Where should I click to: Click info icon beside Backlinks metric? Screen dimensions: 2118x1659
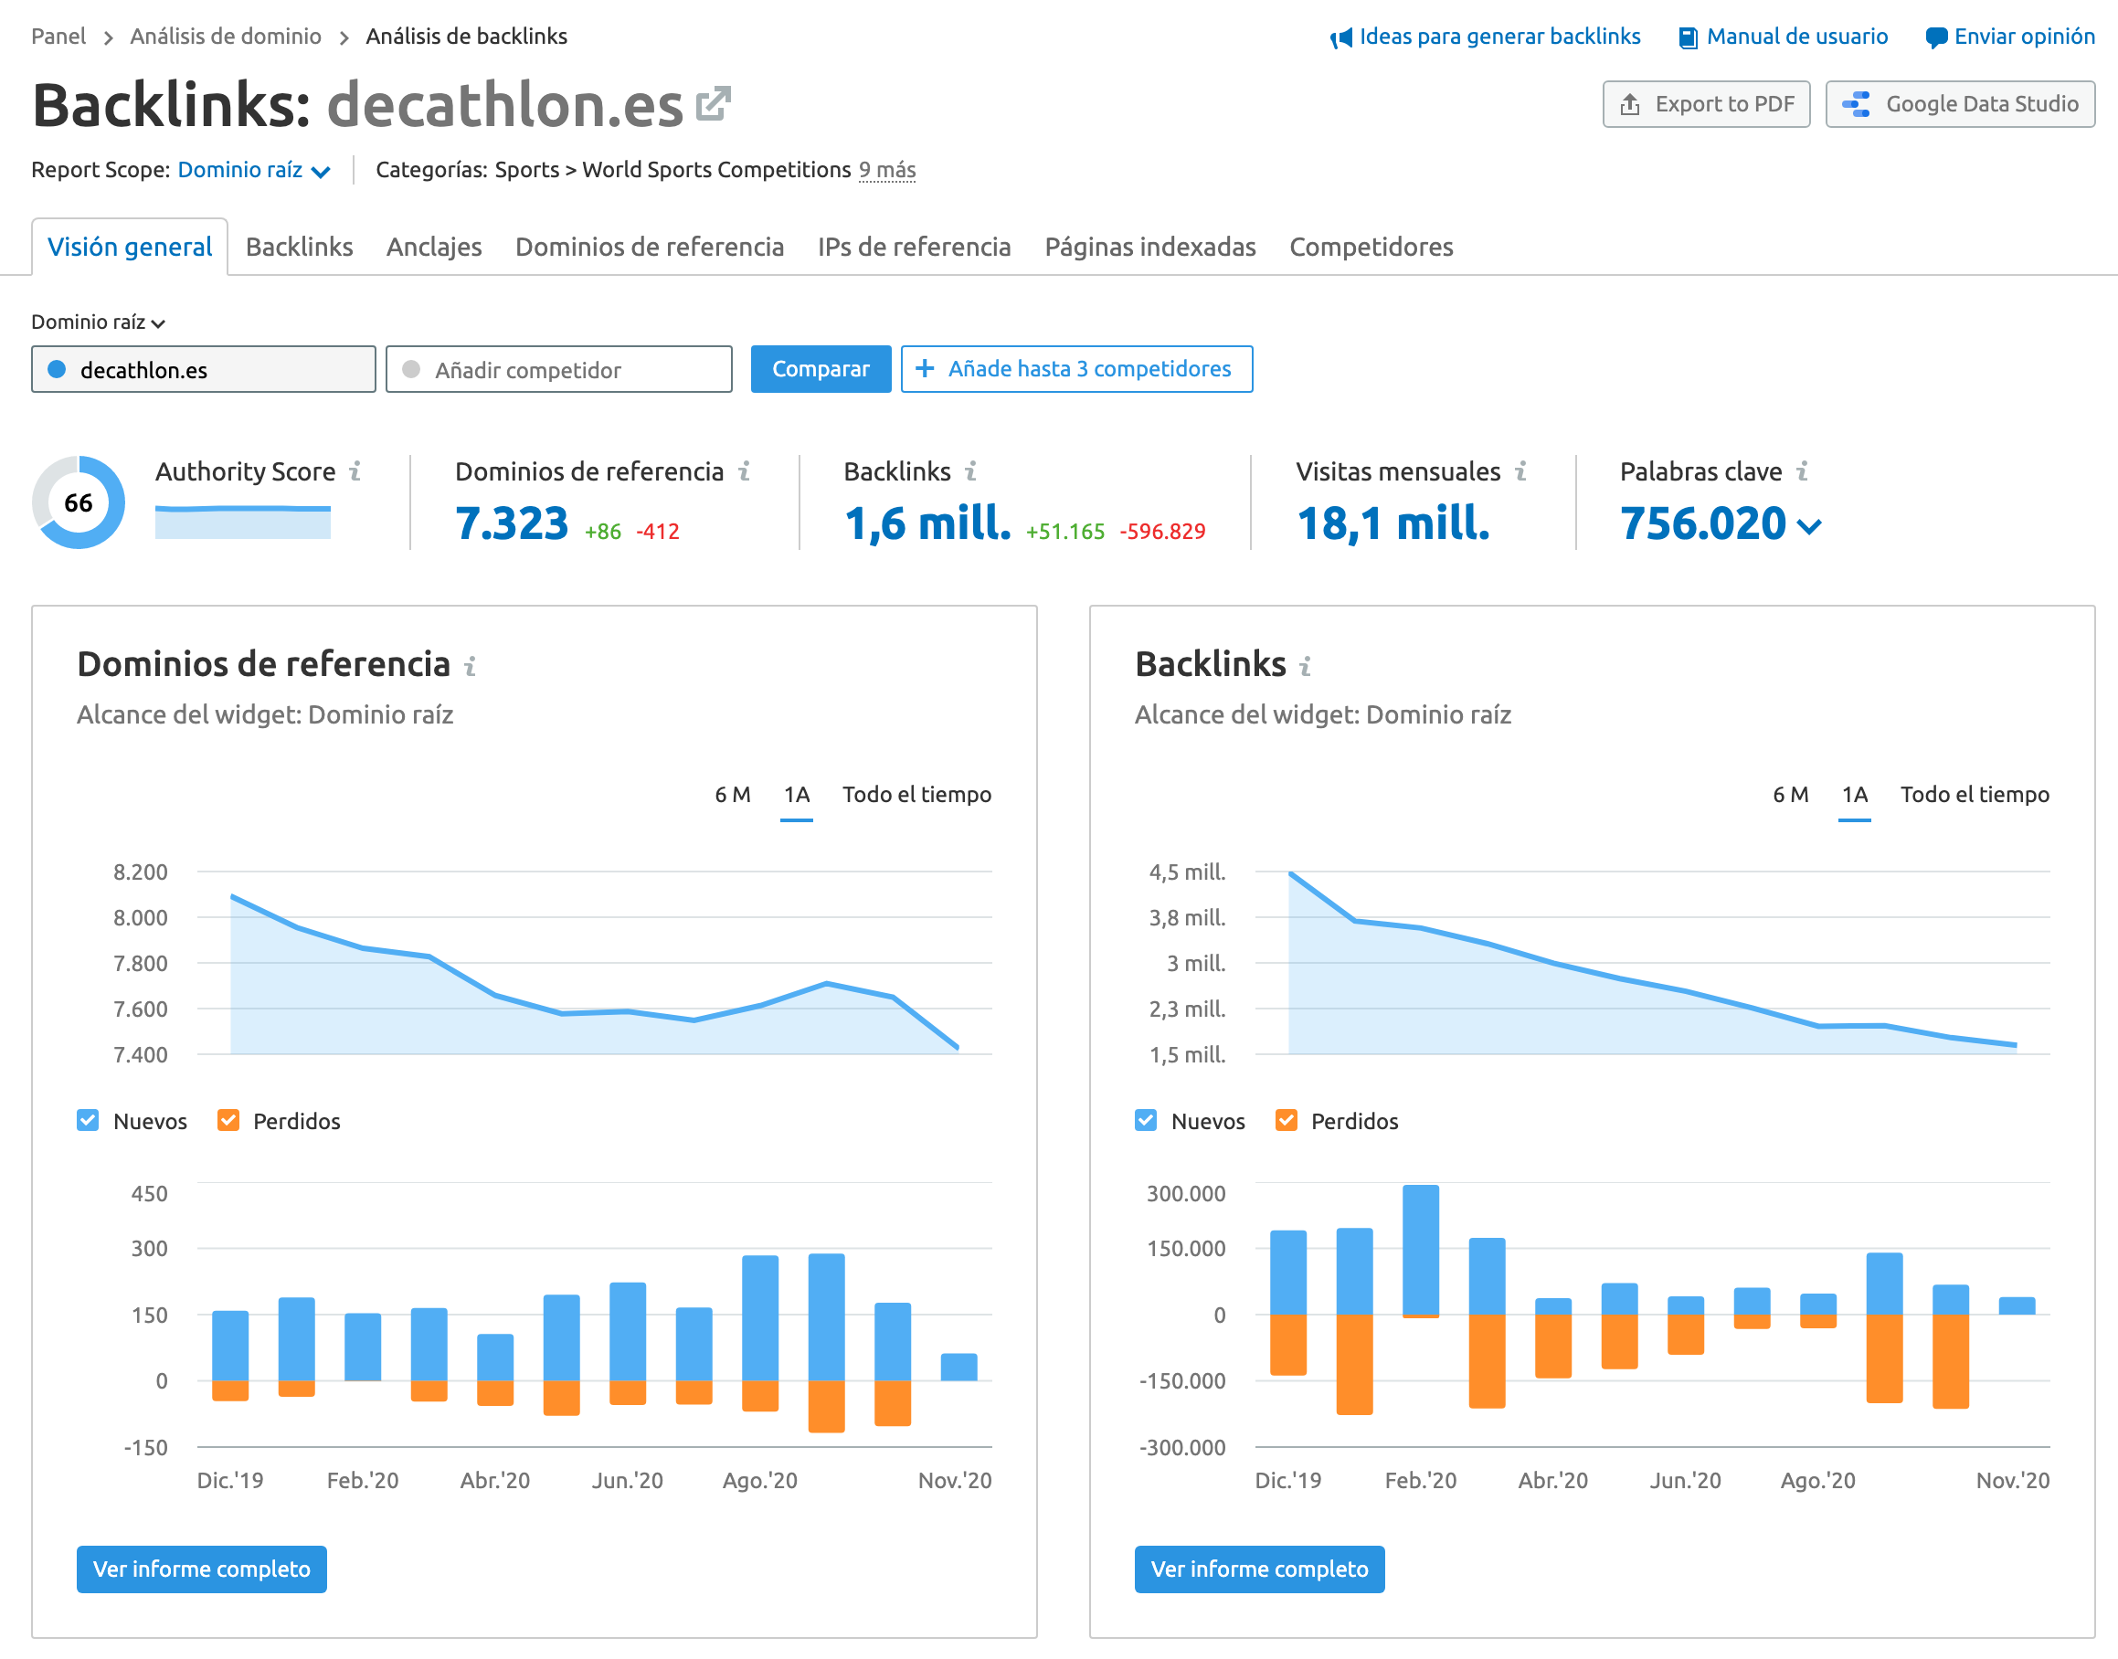[970, 471]
